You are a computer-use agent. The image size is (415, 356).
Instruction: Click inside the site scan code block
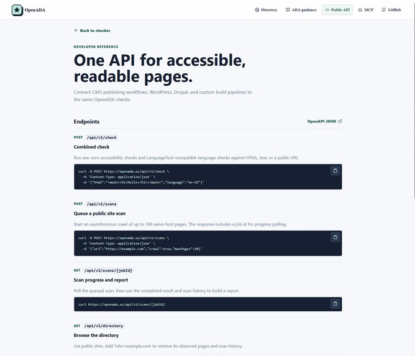coord(207,244)
